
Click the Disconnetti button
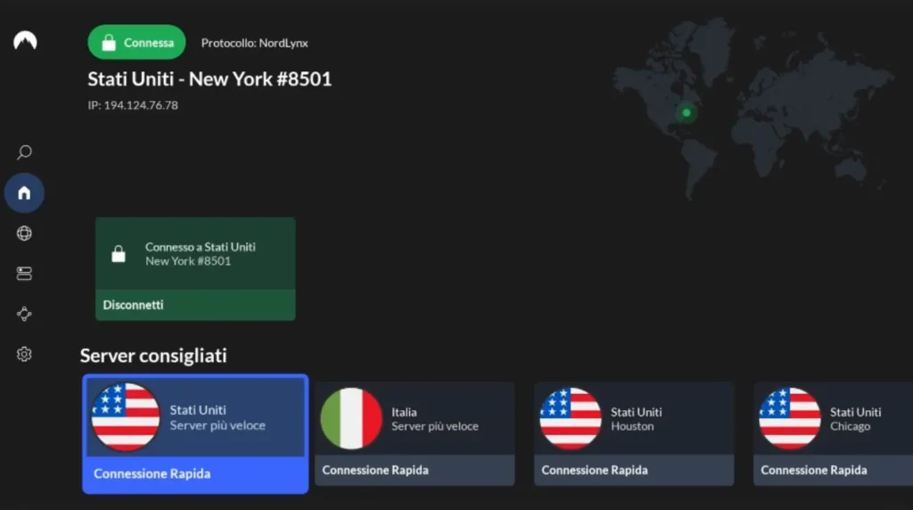195,305
